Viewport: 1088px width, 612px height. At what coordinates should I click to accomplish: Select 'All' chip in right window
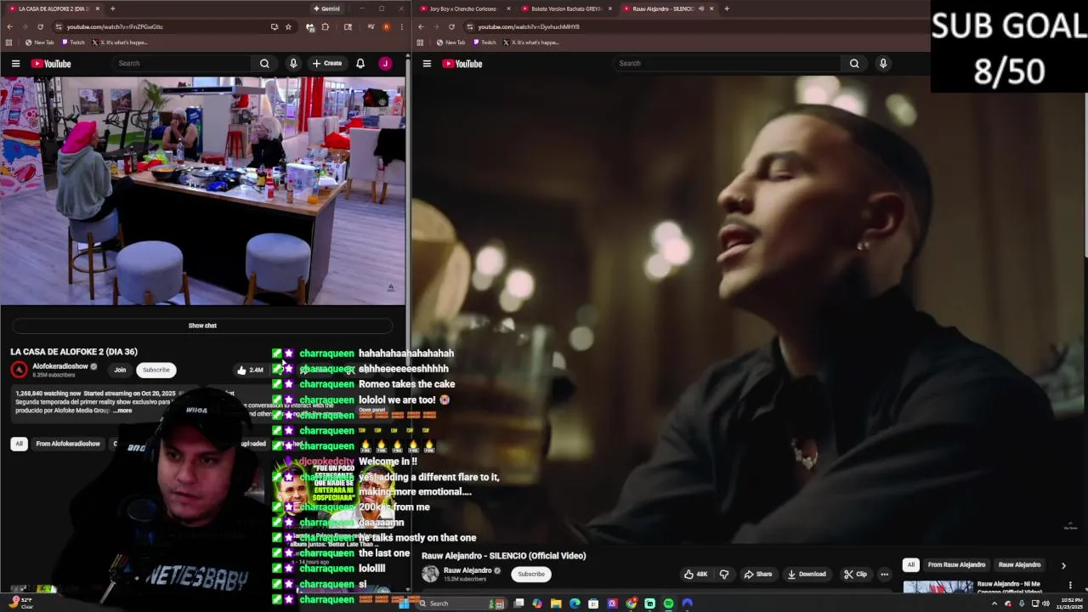[x=910, y=565]
